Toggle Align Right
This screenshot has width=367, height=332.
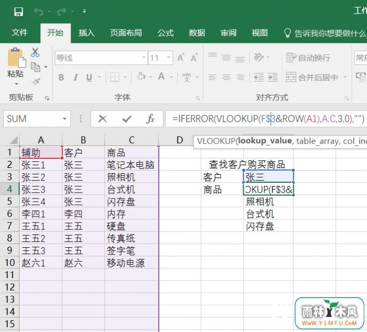tap(240, 77)
